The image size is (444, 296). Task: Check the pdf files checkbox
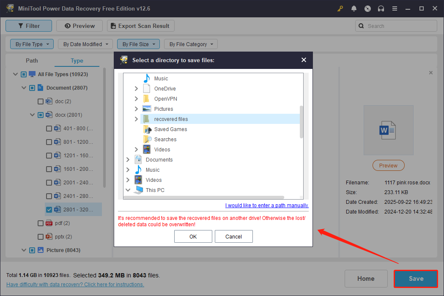tap(41, 223)
